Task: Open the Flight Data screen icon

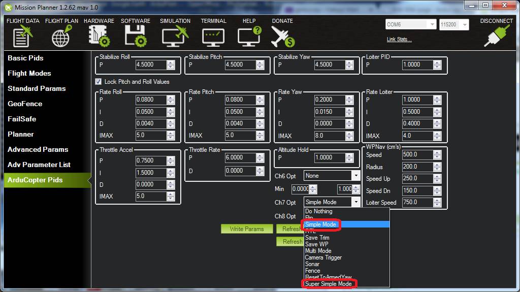Action: pos(22,37)
